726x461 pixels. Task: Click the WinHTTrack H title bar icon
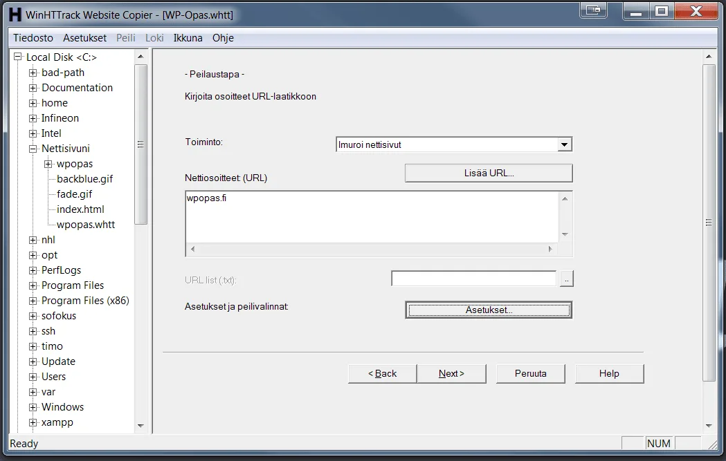[x=15, y=15]
